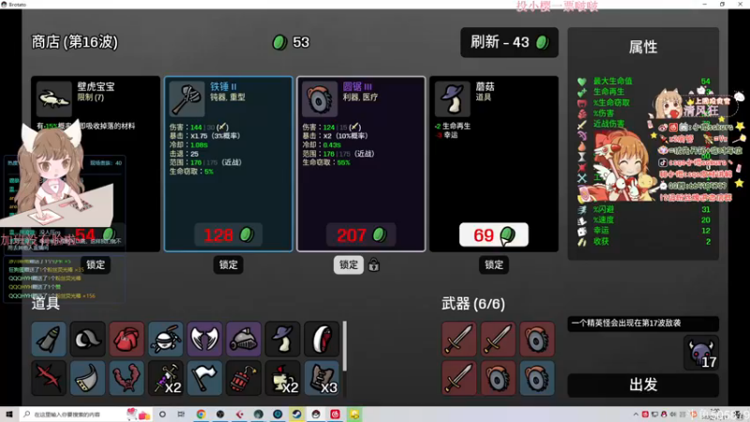
Task: Inspect the purple-background wings item
Action: click(204, 339)
